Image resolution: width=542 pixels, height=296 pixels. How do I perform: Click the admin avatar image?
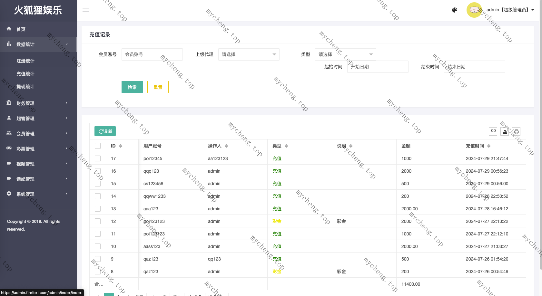coord(474,10)
